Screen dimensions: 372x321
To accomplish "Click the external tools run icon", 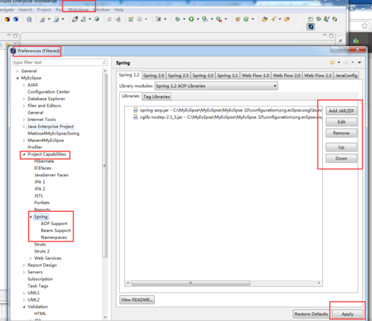I will point(219,19).
